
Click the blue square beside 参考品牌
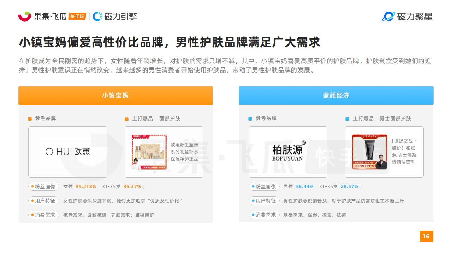pos(250,119)
